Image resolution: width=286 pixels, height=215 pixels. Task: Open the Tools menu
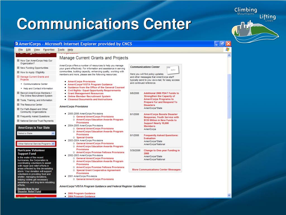(x=61, y=50)
